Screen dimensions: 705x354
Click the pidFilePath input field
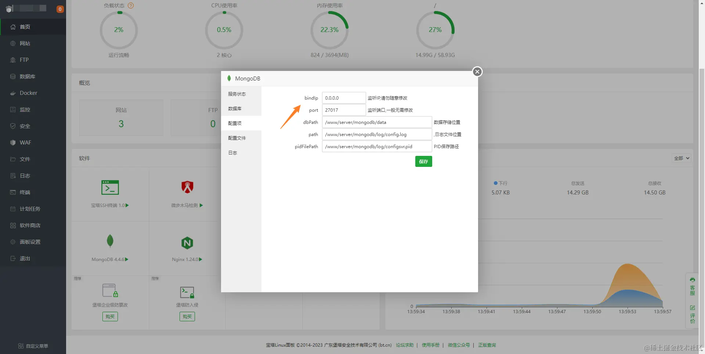tap(377, 146)
